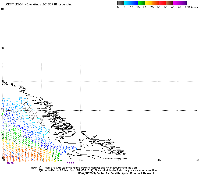Click the cyan-blue 5-15 knots color segment
Image resolution: width=199 pixels, height=175 pixels.
[x=131, y=3]
